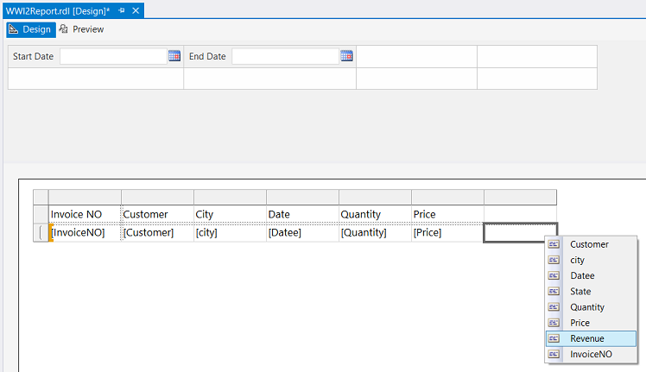Screen dimensions: 646x372
Task: Choose State from the field list
Action: click(591, 291)
